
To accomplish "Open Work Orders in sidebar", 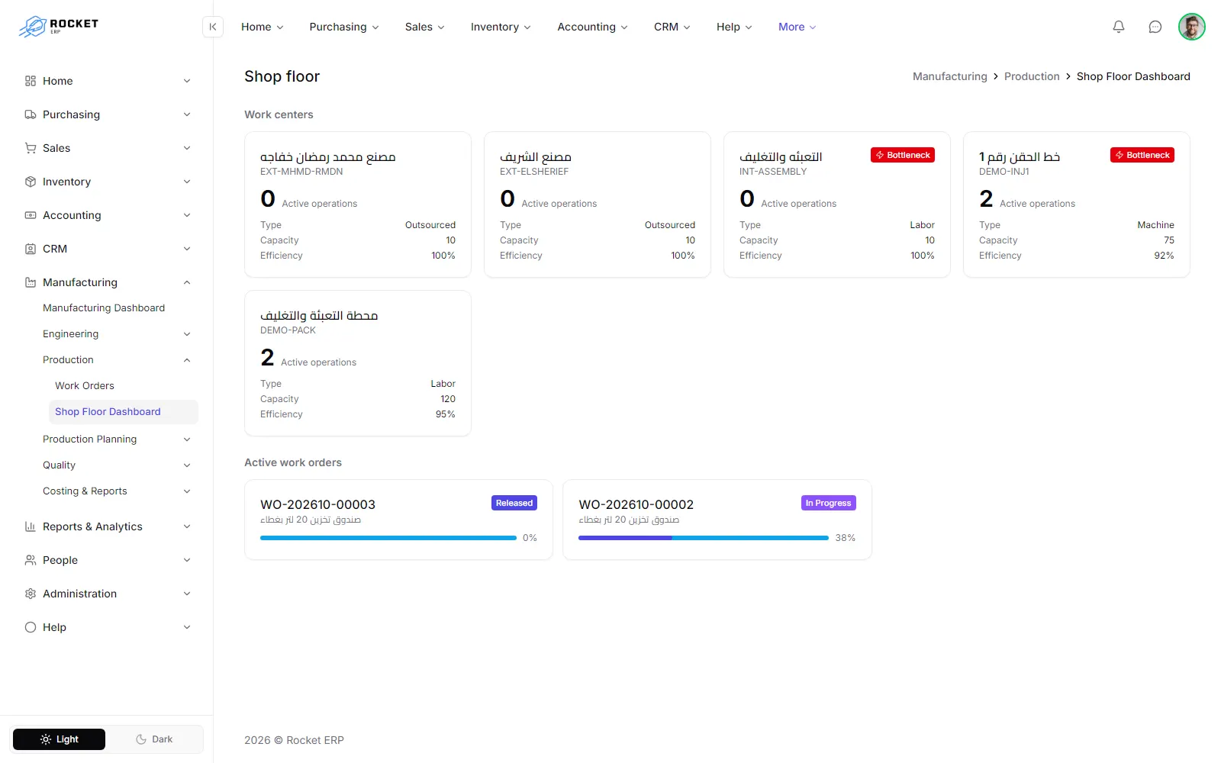I will click(x=85, y=386).
